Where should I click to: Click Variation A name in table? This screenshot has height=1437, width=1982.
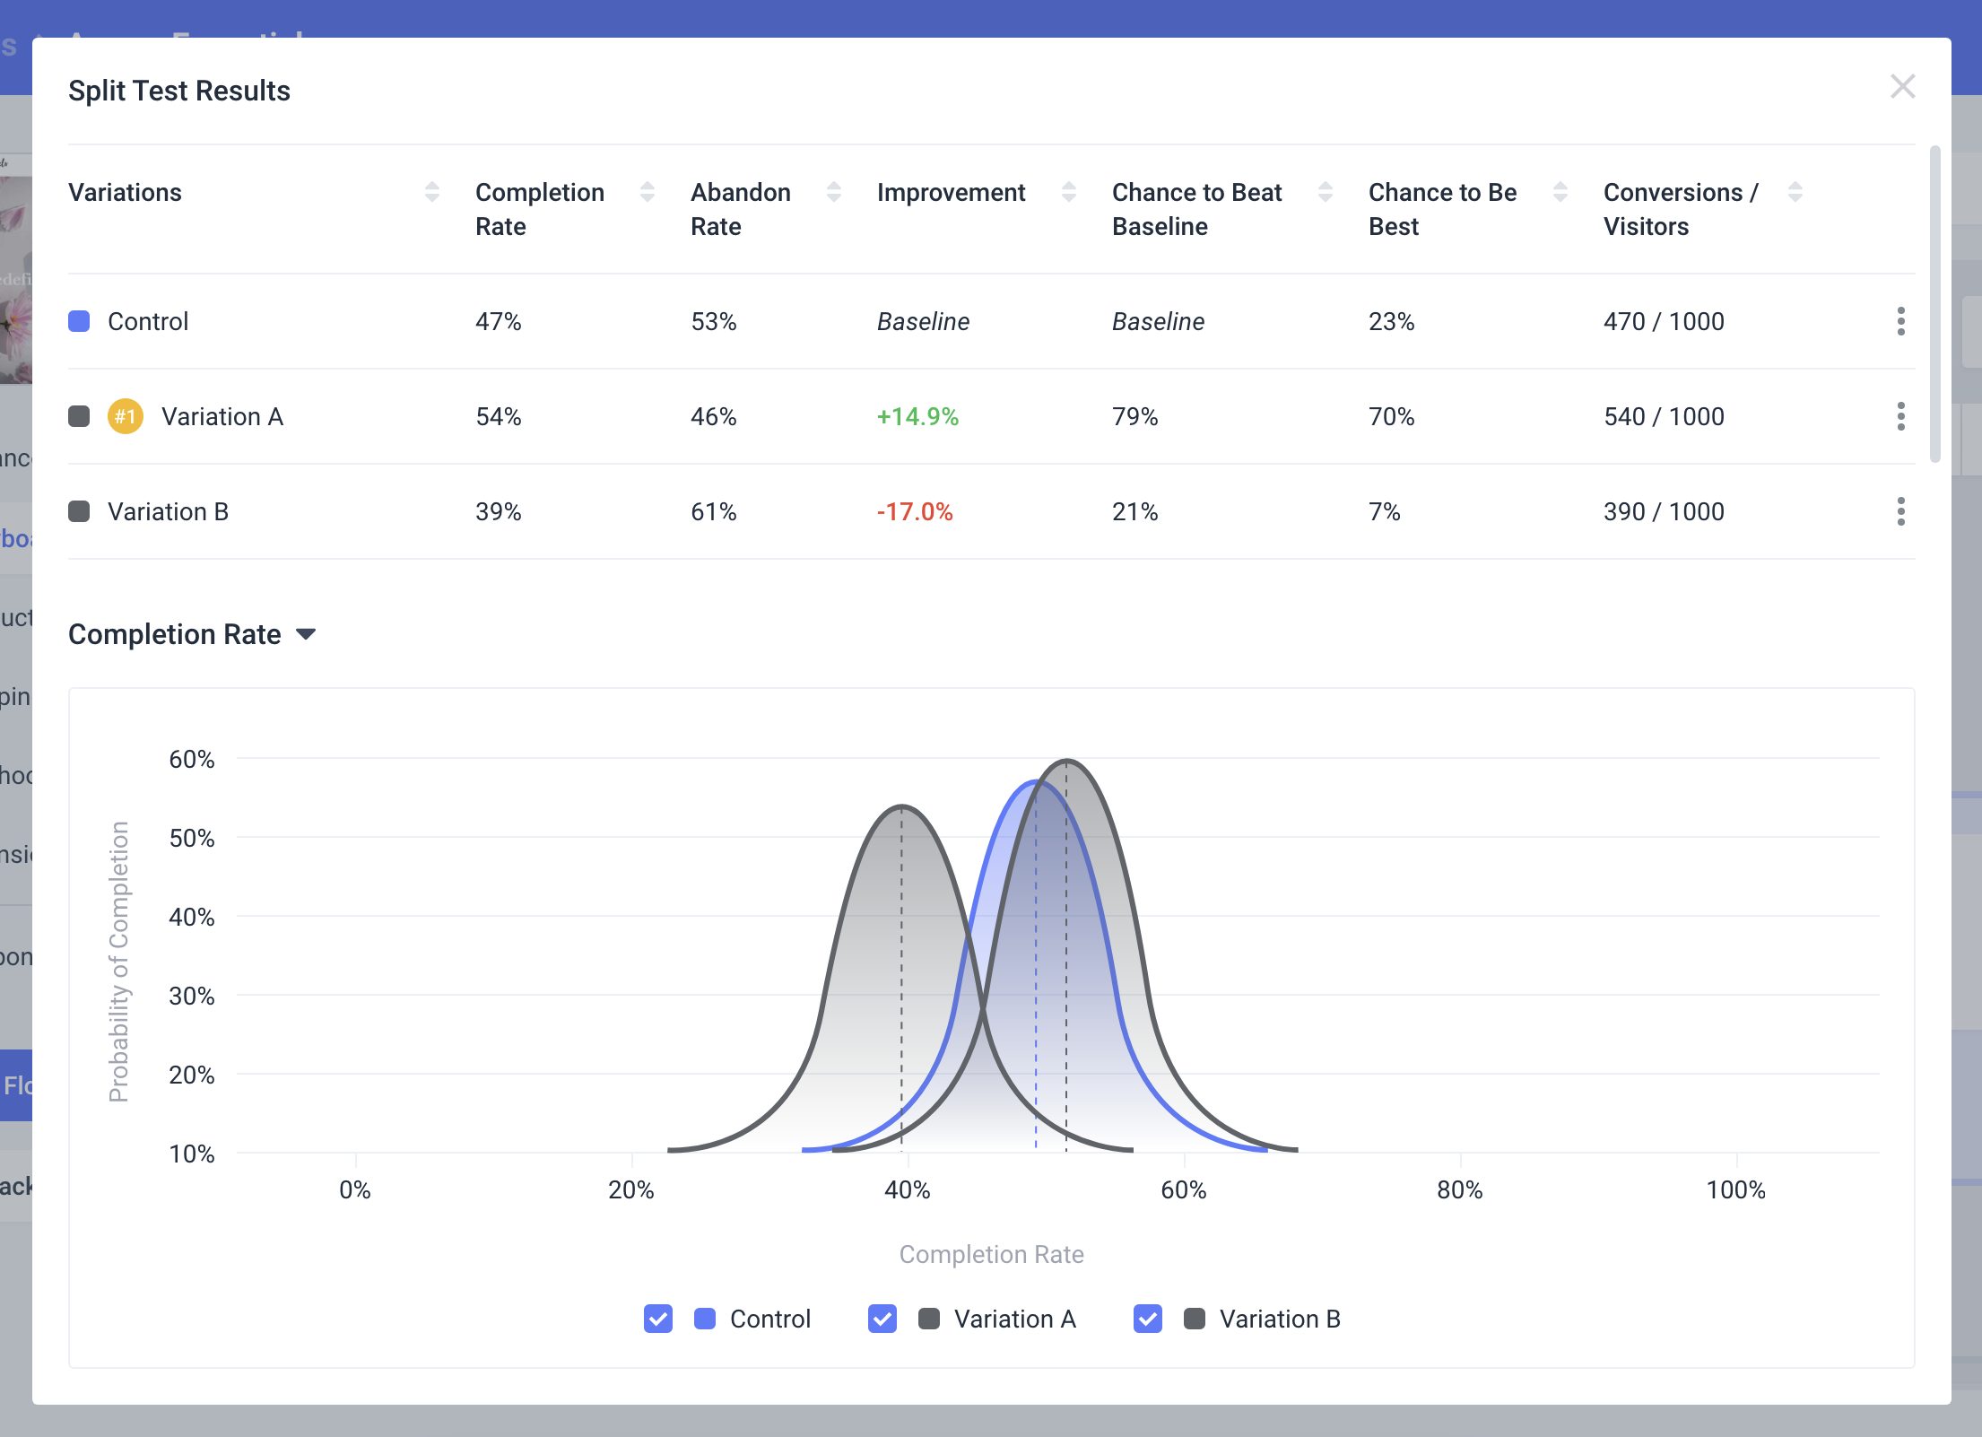pyautogui.click(x=222, y=416)
